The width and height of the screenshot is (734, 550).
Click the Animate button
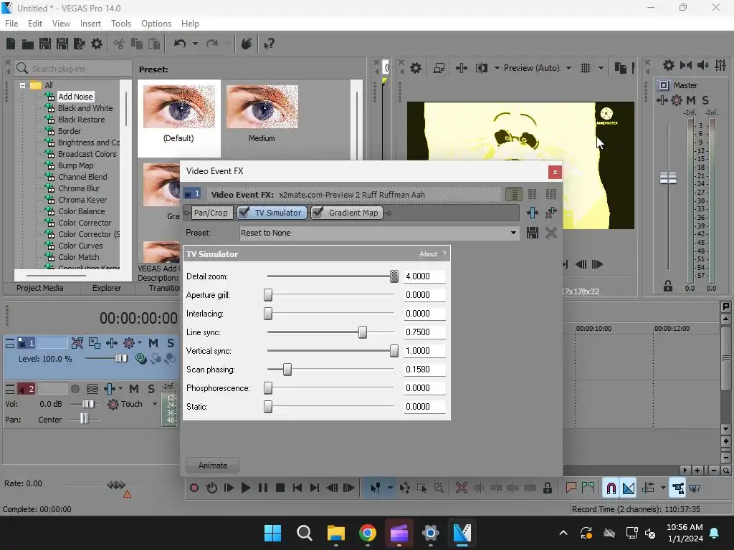[x=212, y=465]
